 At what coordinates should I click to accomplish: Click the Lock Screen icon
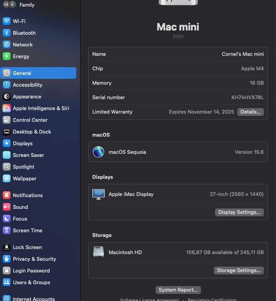pos(6,247)
